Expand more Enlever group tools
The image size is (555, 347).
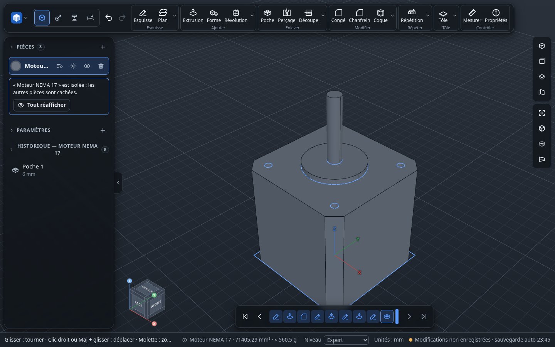click(x=323, y=16)
